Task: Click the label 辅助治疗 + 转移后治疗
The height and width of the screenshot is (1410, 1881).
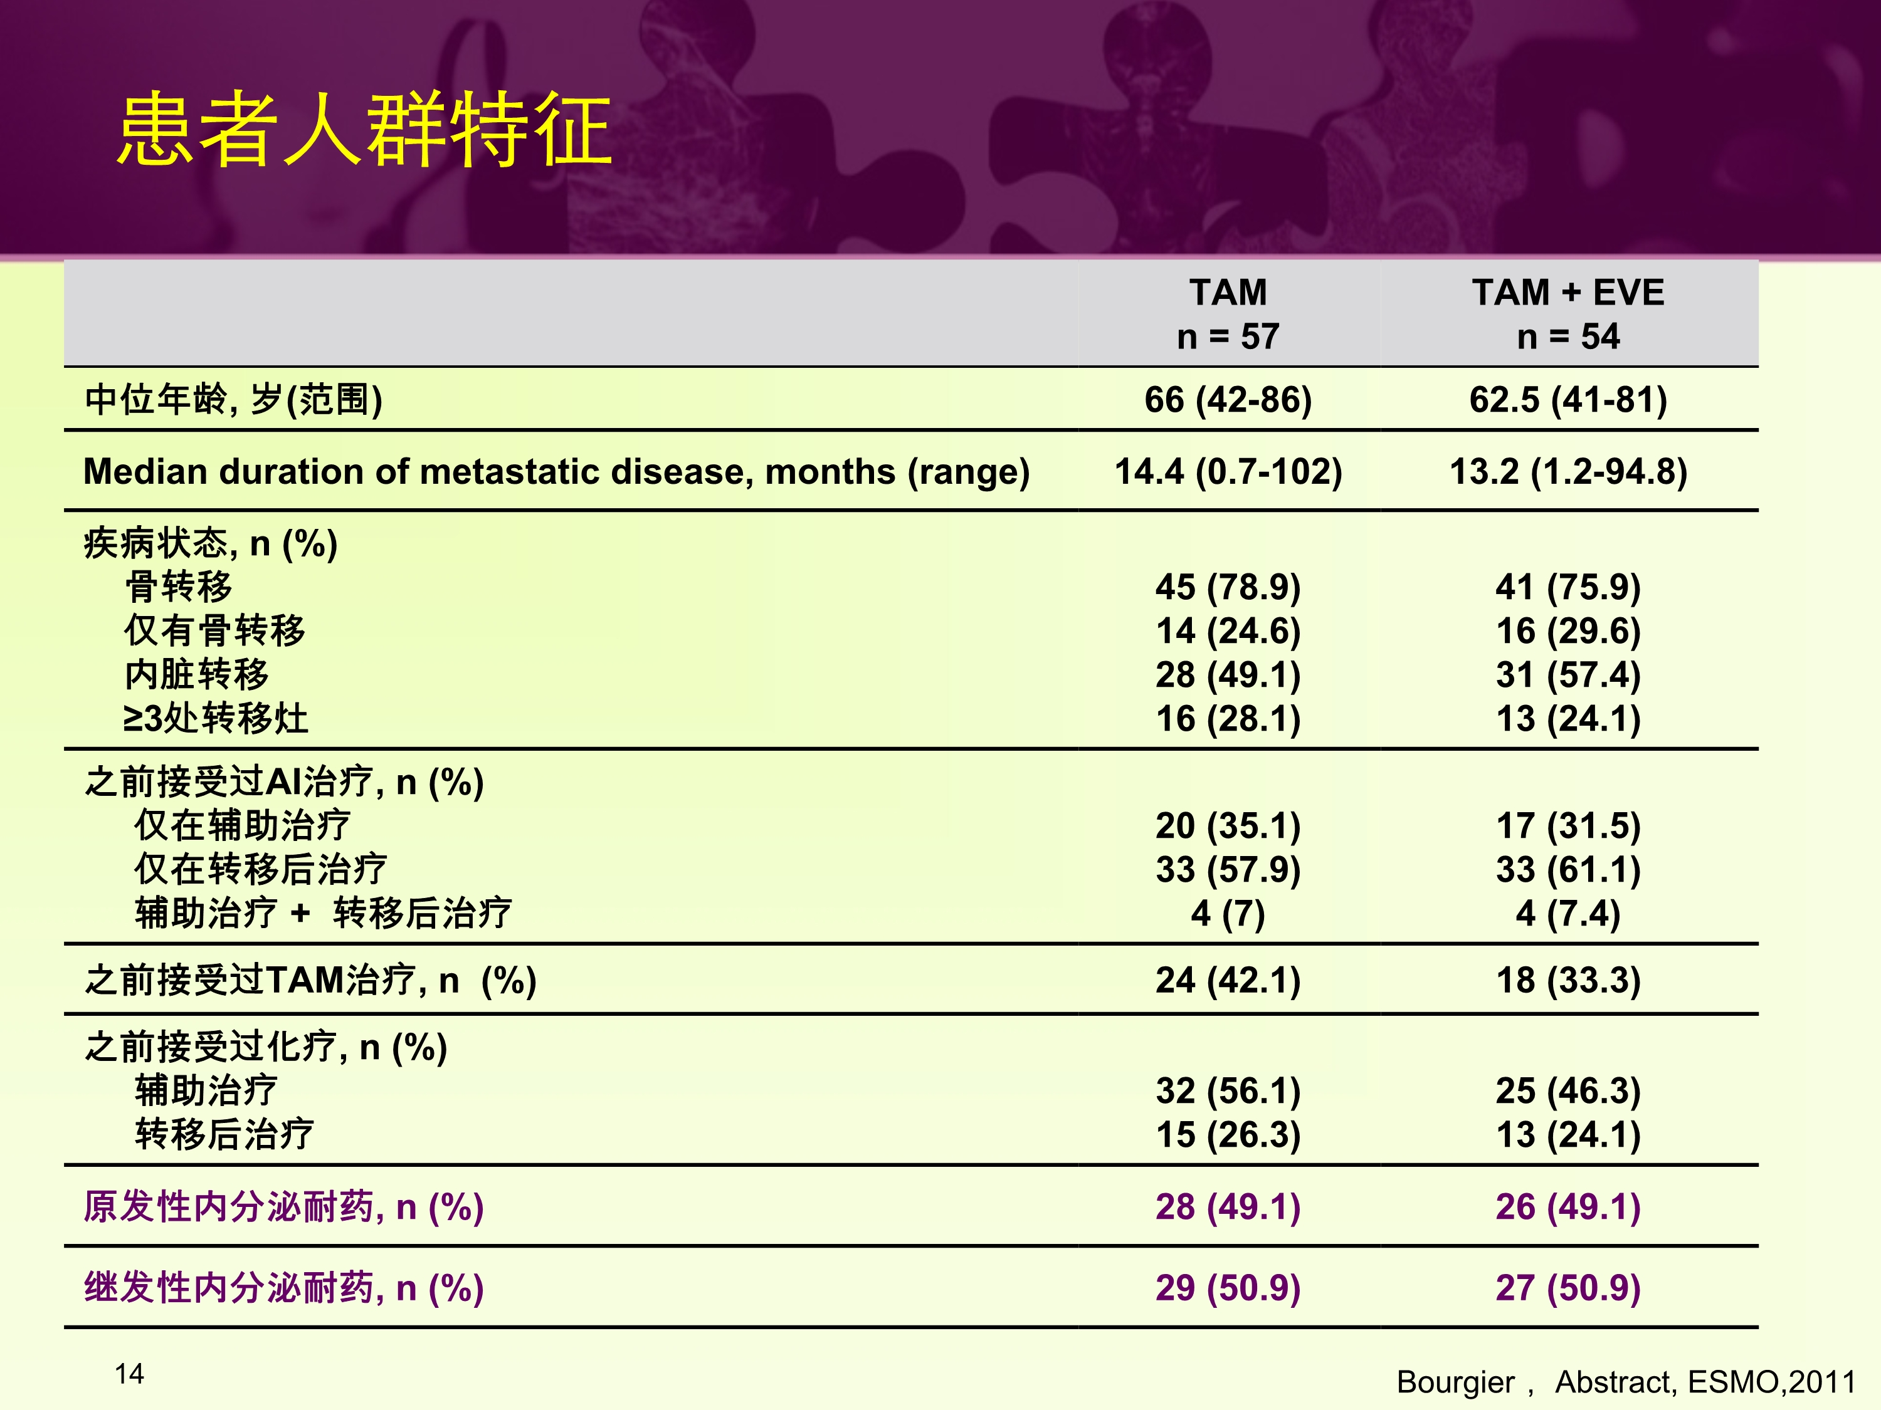Action: (x=323, y=914)
